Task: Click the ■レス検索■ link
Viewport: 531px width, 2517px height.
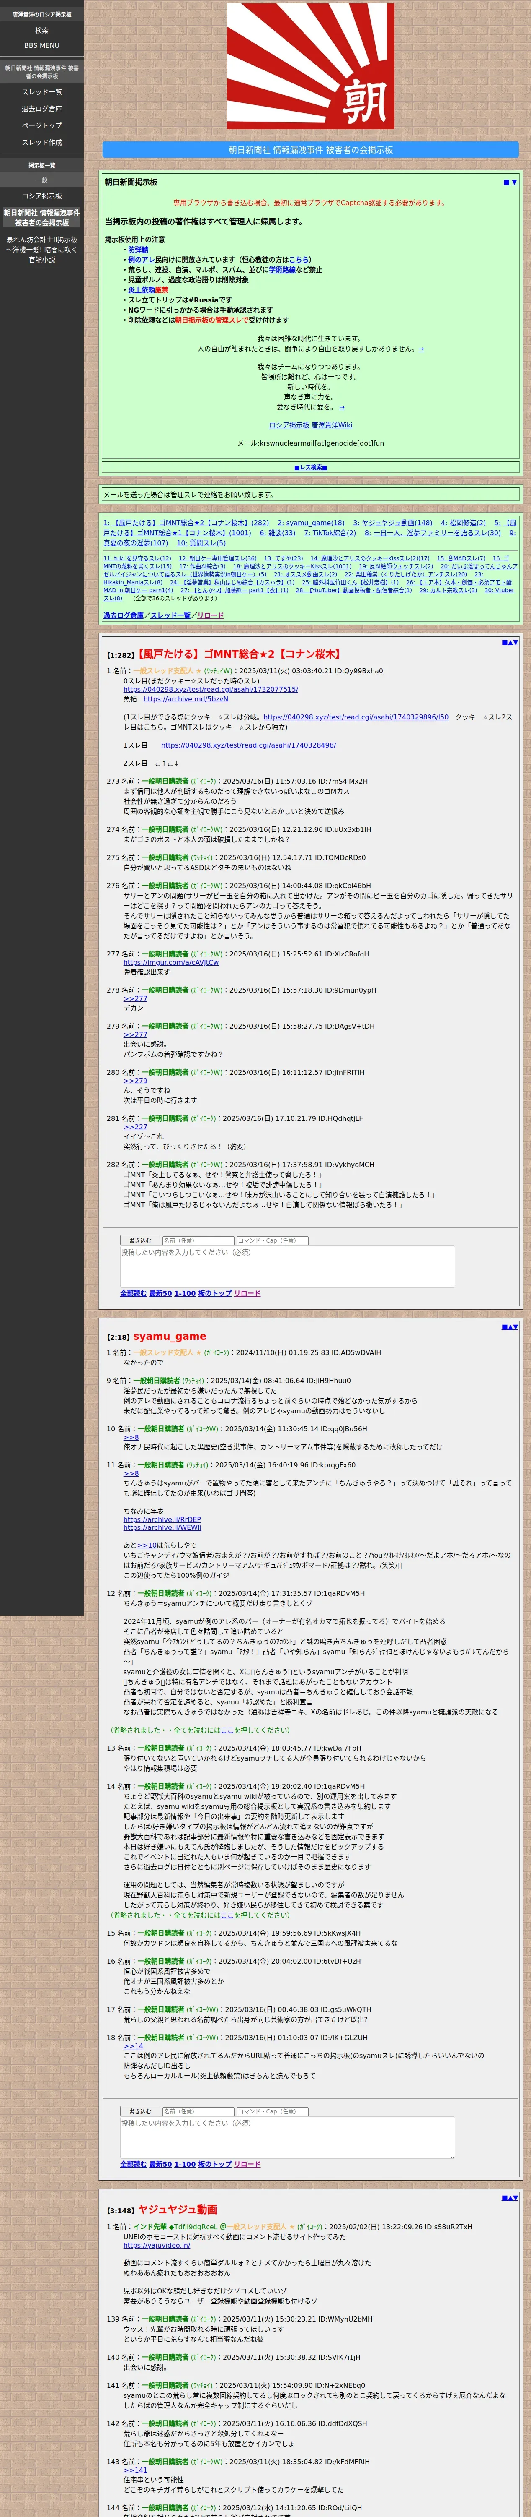Action: 310,467
